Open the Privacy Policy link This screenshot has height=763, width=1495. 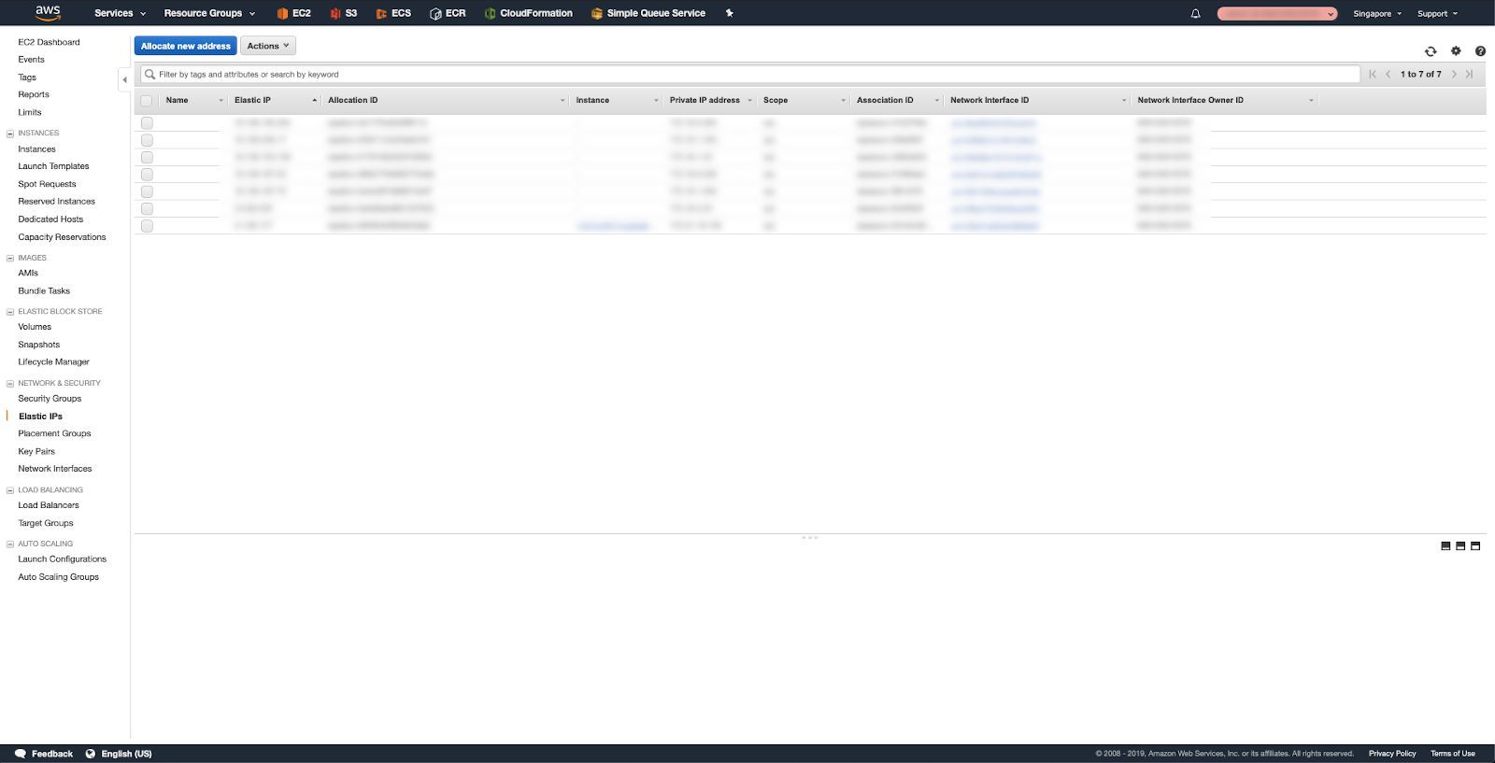[1392, 754]
